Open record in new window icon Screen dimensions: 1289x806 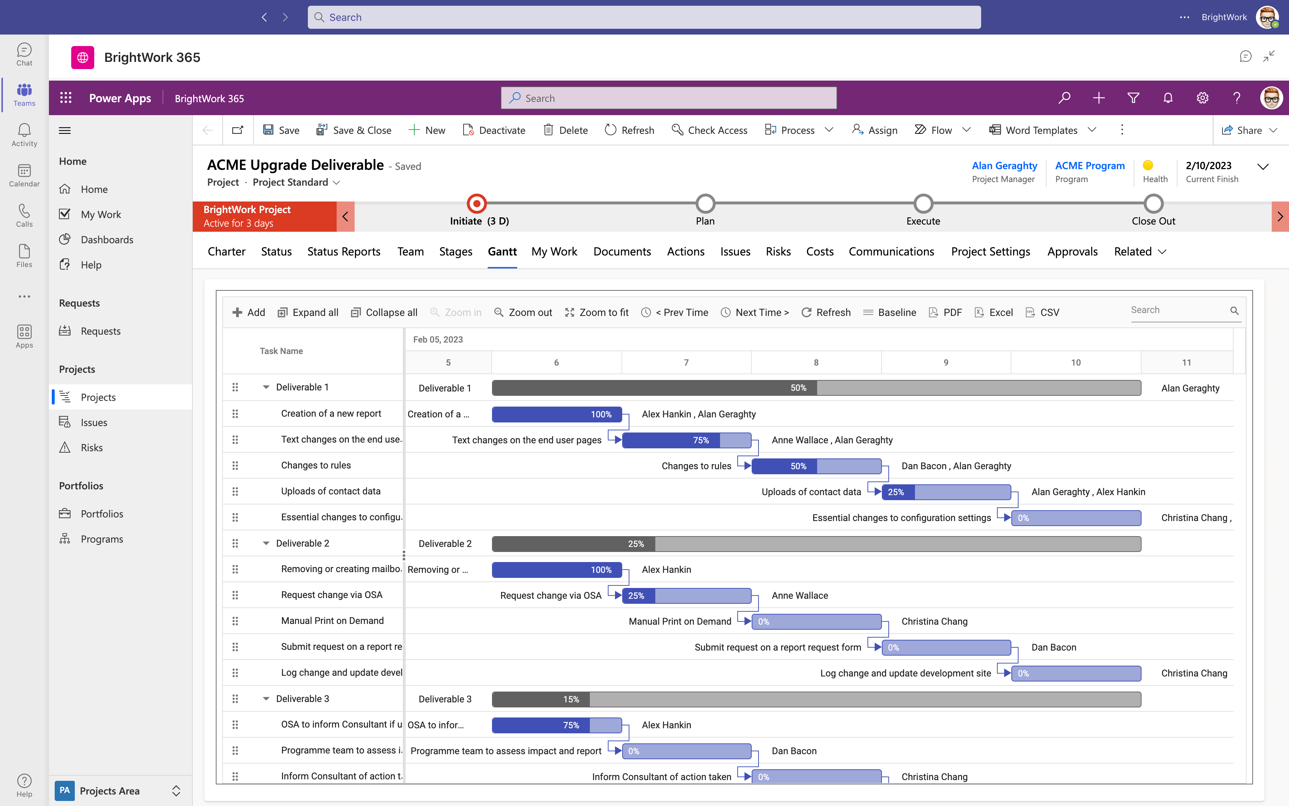[x=238, y=130]
